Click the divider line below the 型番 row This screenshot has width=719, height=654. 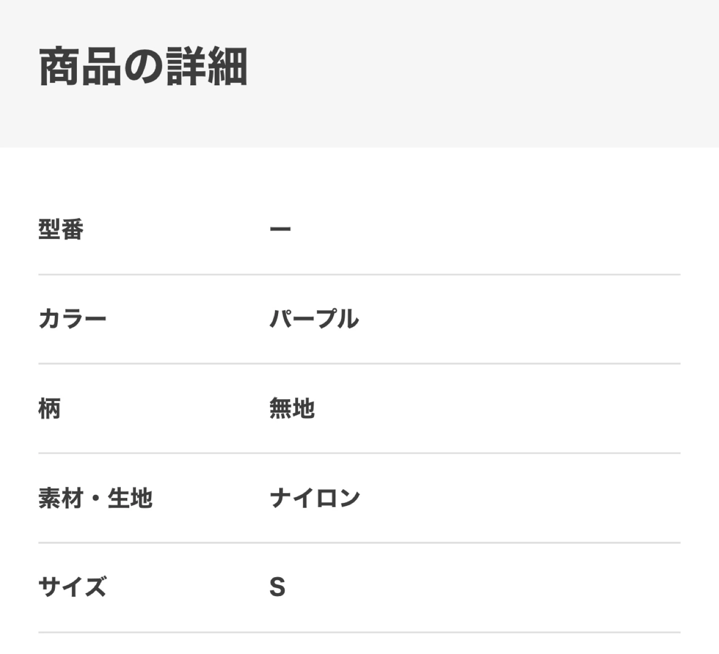359,274
